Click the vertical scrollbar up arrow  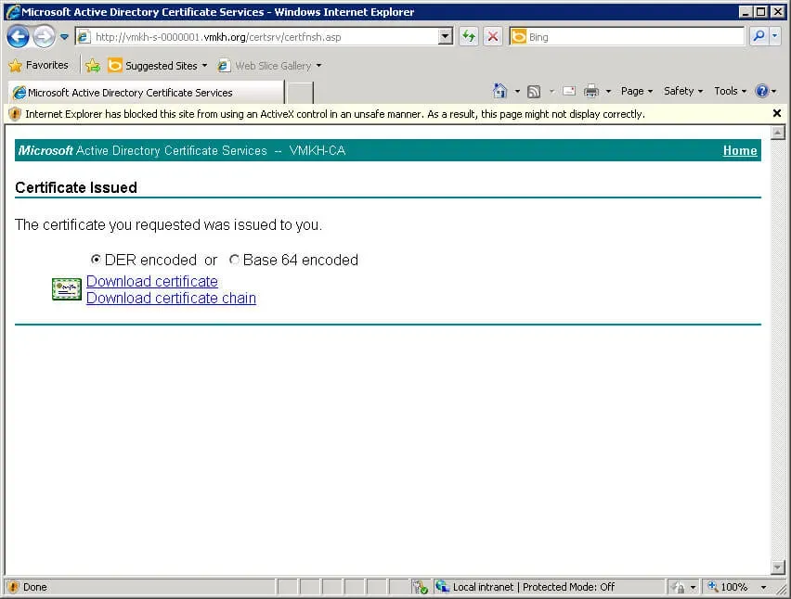point(777,133)
